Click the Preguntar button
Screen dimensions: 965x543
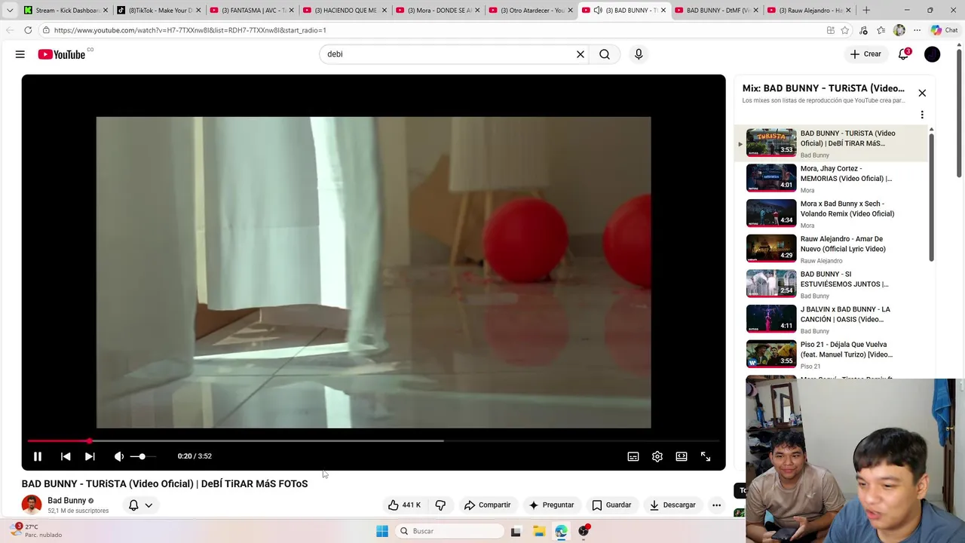[552, 505]
